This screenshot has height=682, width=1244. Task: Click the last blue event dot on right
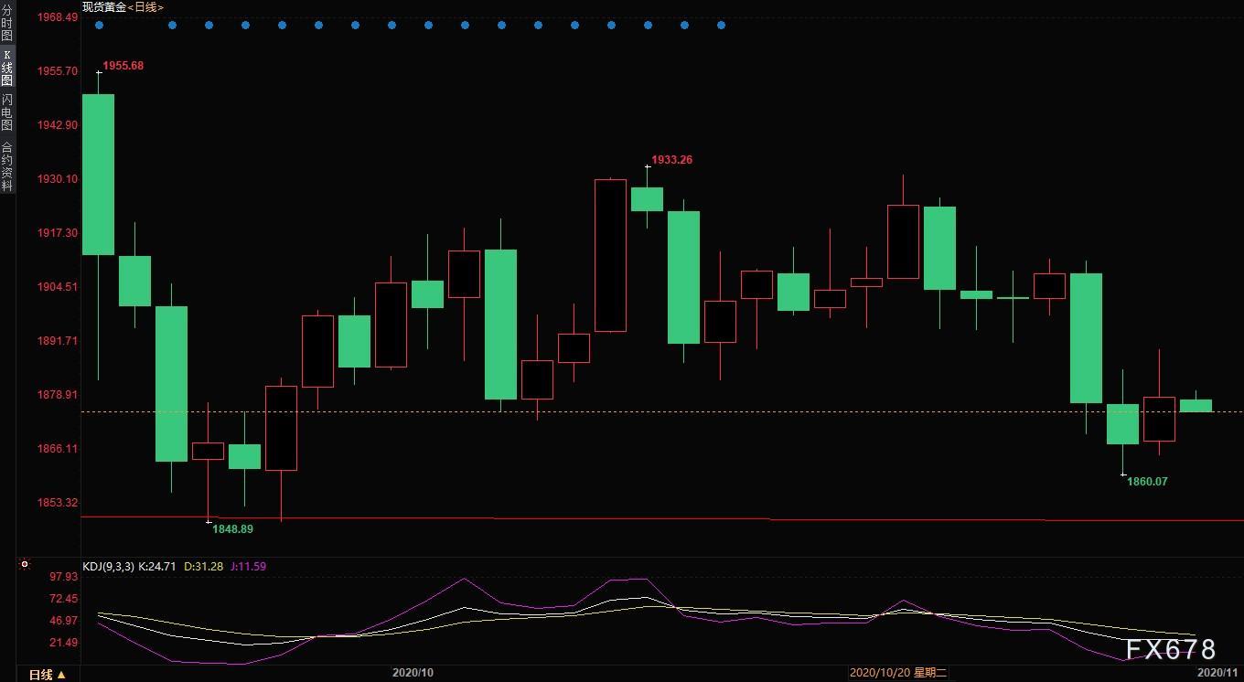tap(721, 26)
